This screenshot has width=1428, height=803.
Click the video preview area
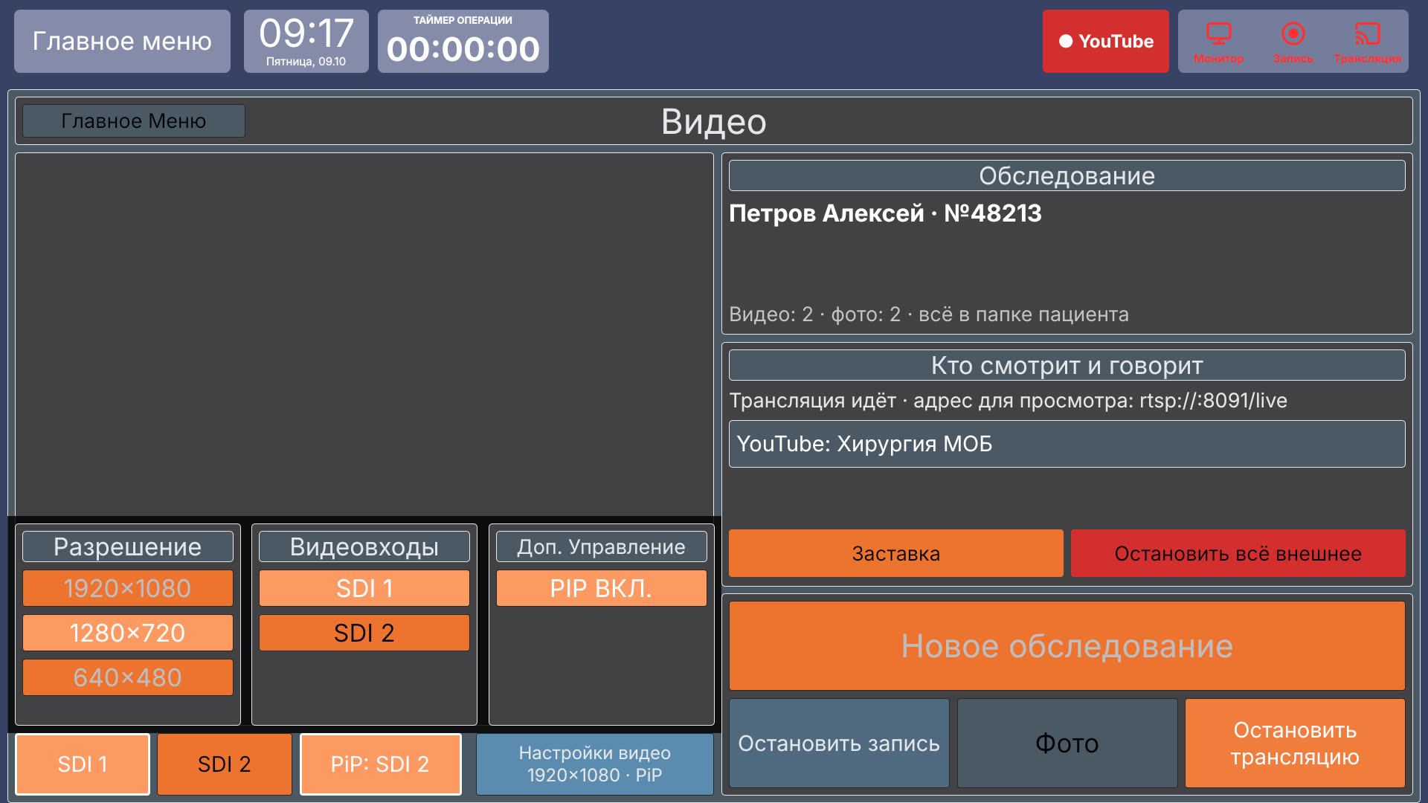(x=364, y=335)
